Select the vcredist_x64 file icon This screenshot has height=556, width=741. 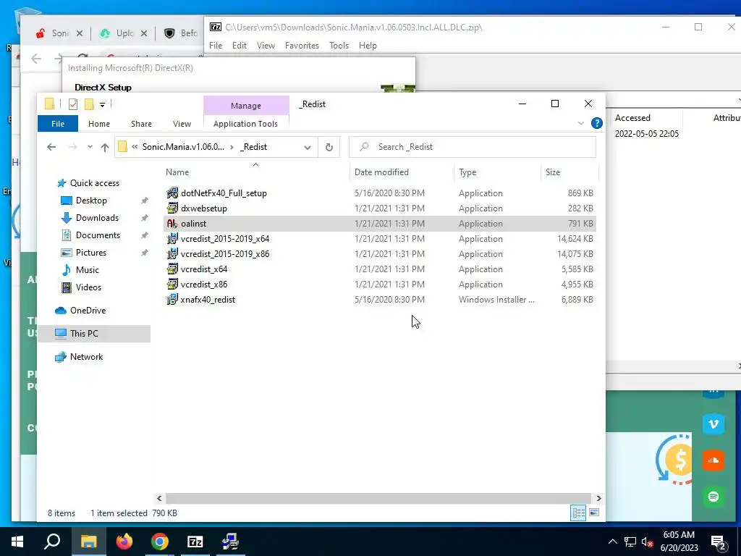(x=172, y=269)
